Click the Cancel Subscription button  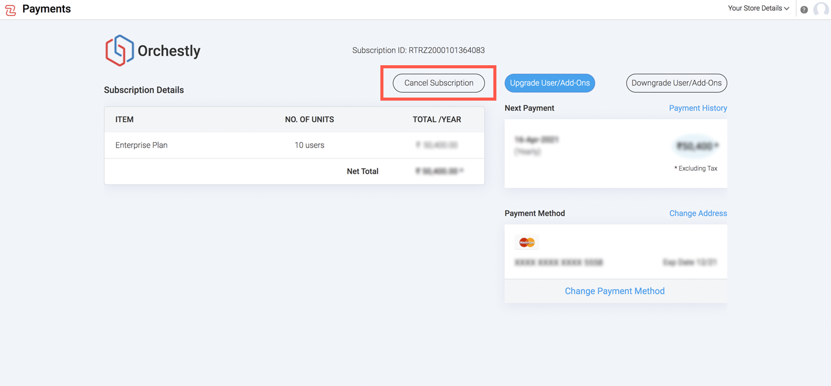[438, 83]
